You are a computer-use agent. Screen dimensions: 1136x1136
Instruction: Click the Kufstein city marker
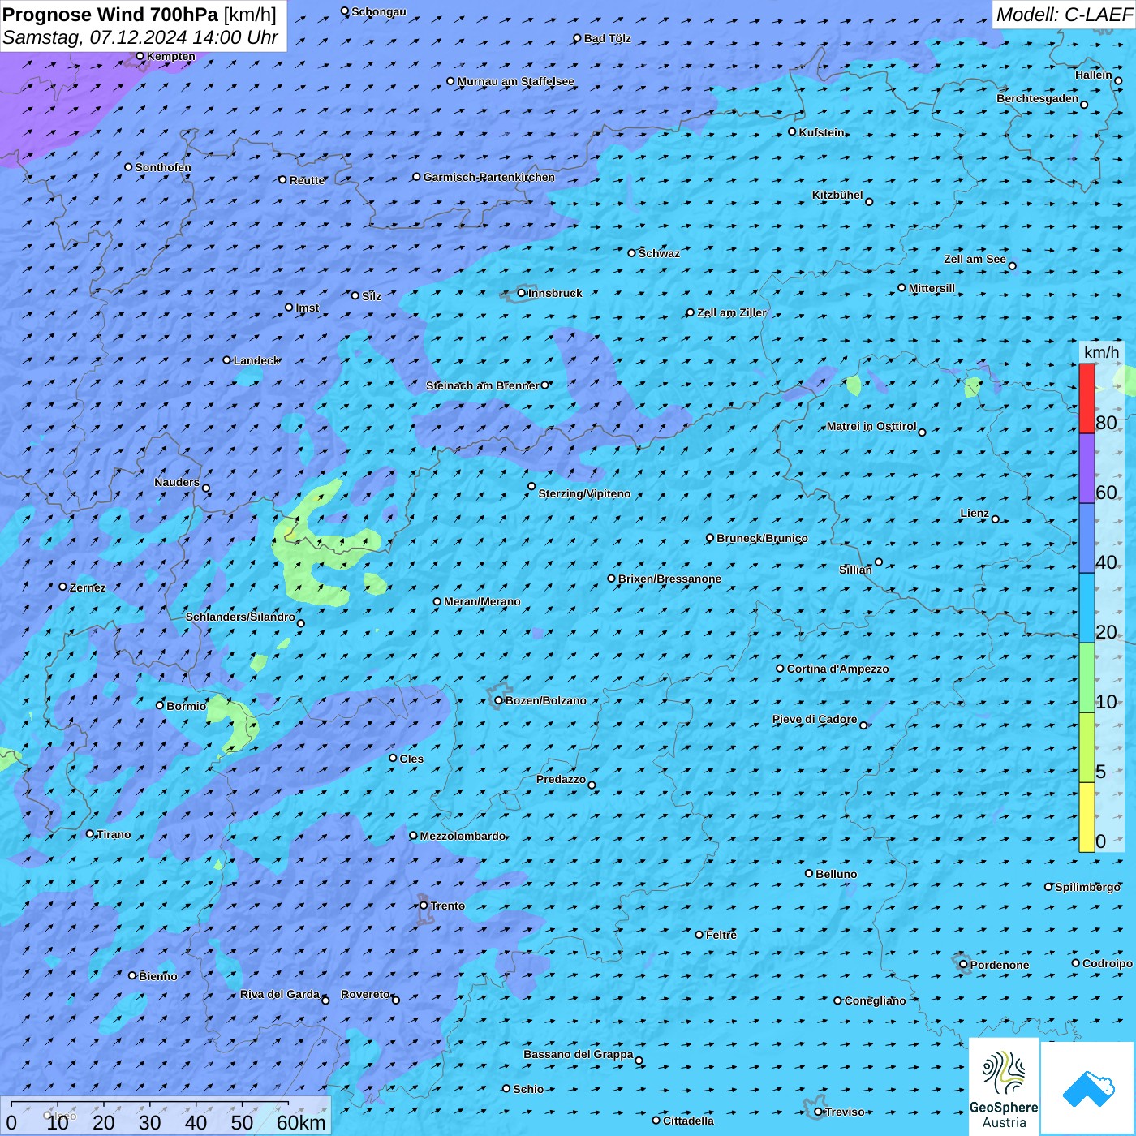coord(793,131)
